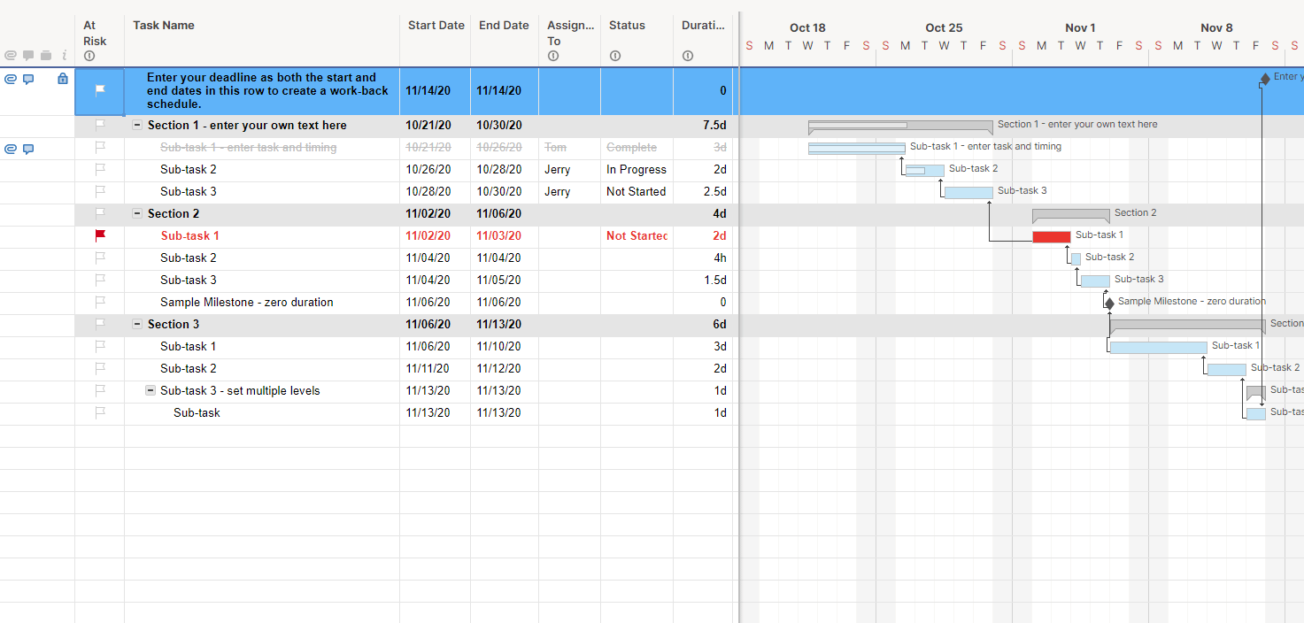This screenshot has height=623, width=1304.
Task: Collapse the Sub-task 3 multiple levels group
Action: tap(150, 390)
